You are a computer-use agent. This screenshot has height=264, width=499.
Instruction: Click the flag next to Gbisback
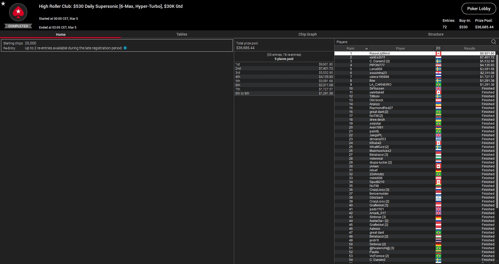[438, 198]
